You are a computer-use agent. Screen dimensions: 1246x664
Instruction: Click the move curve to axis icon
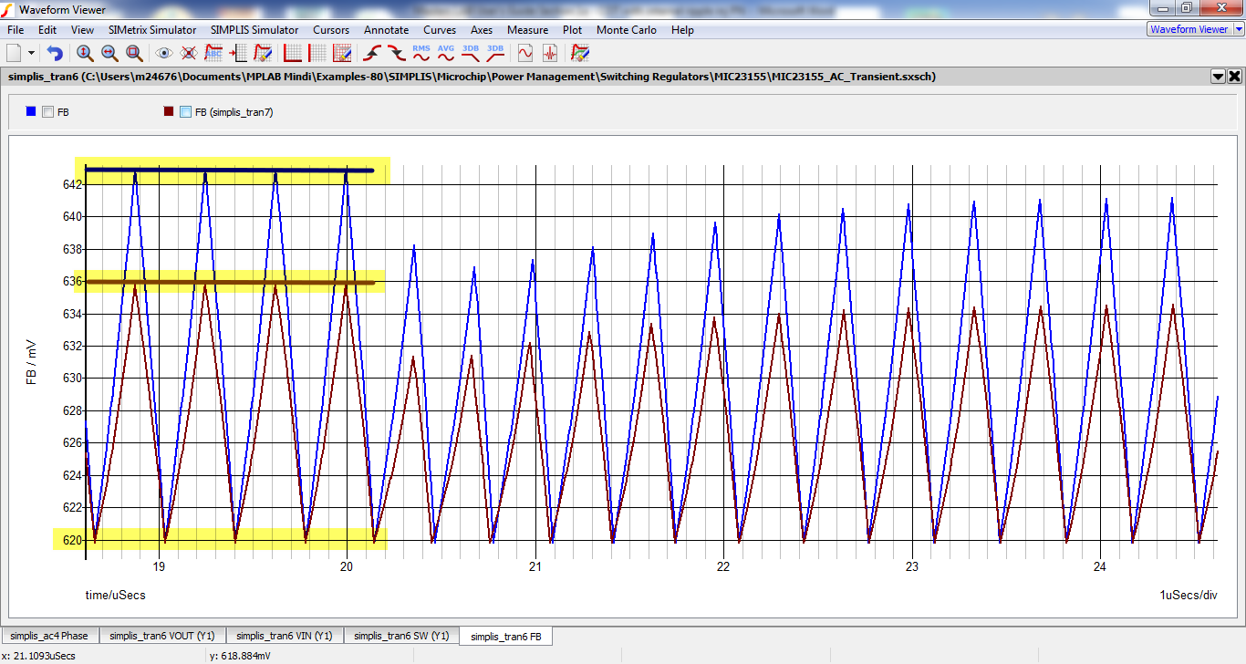click(238, 53)
